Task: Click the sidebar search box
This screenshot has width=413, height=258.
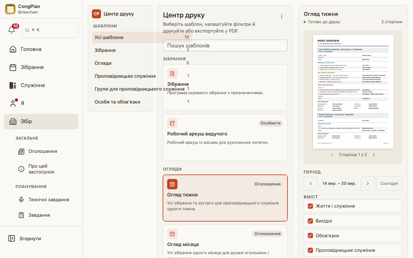Action: pyautogui.click(x=50, y=30)
